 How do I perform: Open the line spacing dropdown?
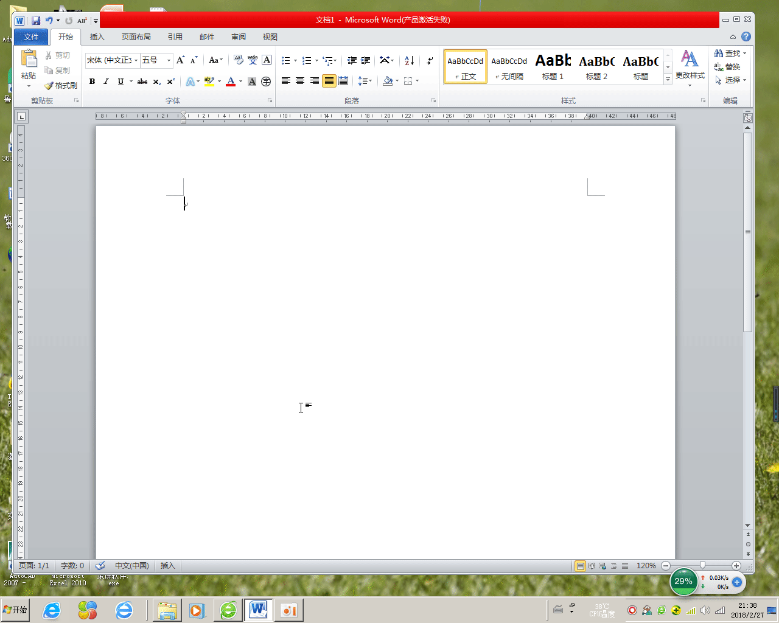tap(365, 81)
